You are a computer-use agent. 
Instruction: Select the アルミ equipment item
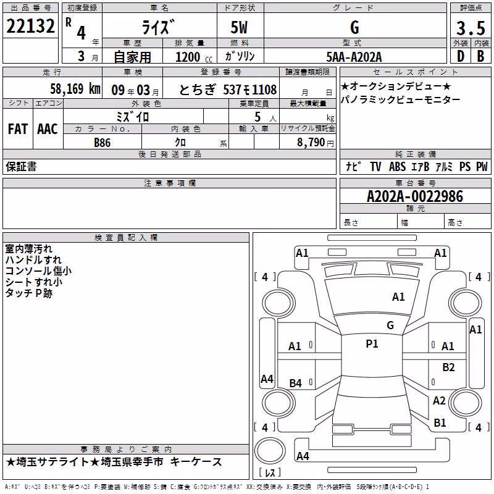(444, 166)
